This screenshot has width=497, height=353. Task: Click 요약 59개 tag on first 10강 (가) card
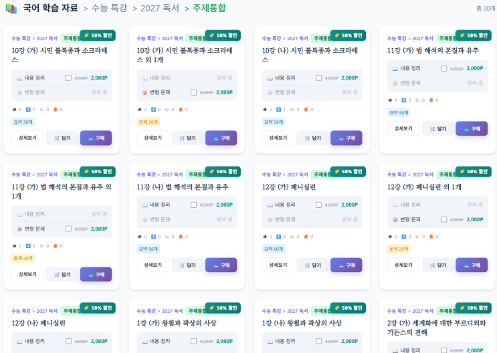[x=23, y=122]
